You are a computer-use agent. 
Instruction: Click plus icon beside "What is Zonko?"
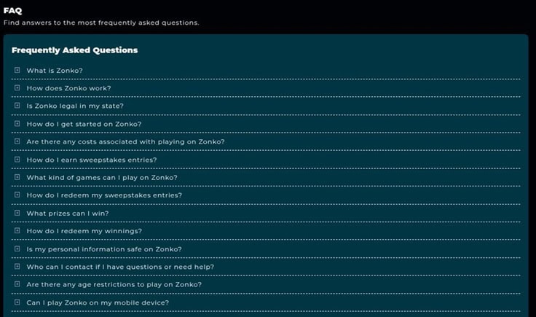(17, 70)
